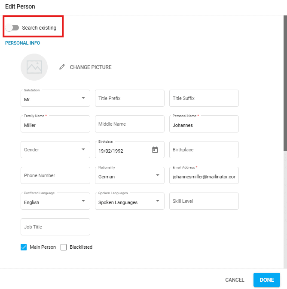Image resolution: width=287 pixels, height=289 pixels.
Task: Click the Change Picture link
Action: coord(90,67)
